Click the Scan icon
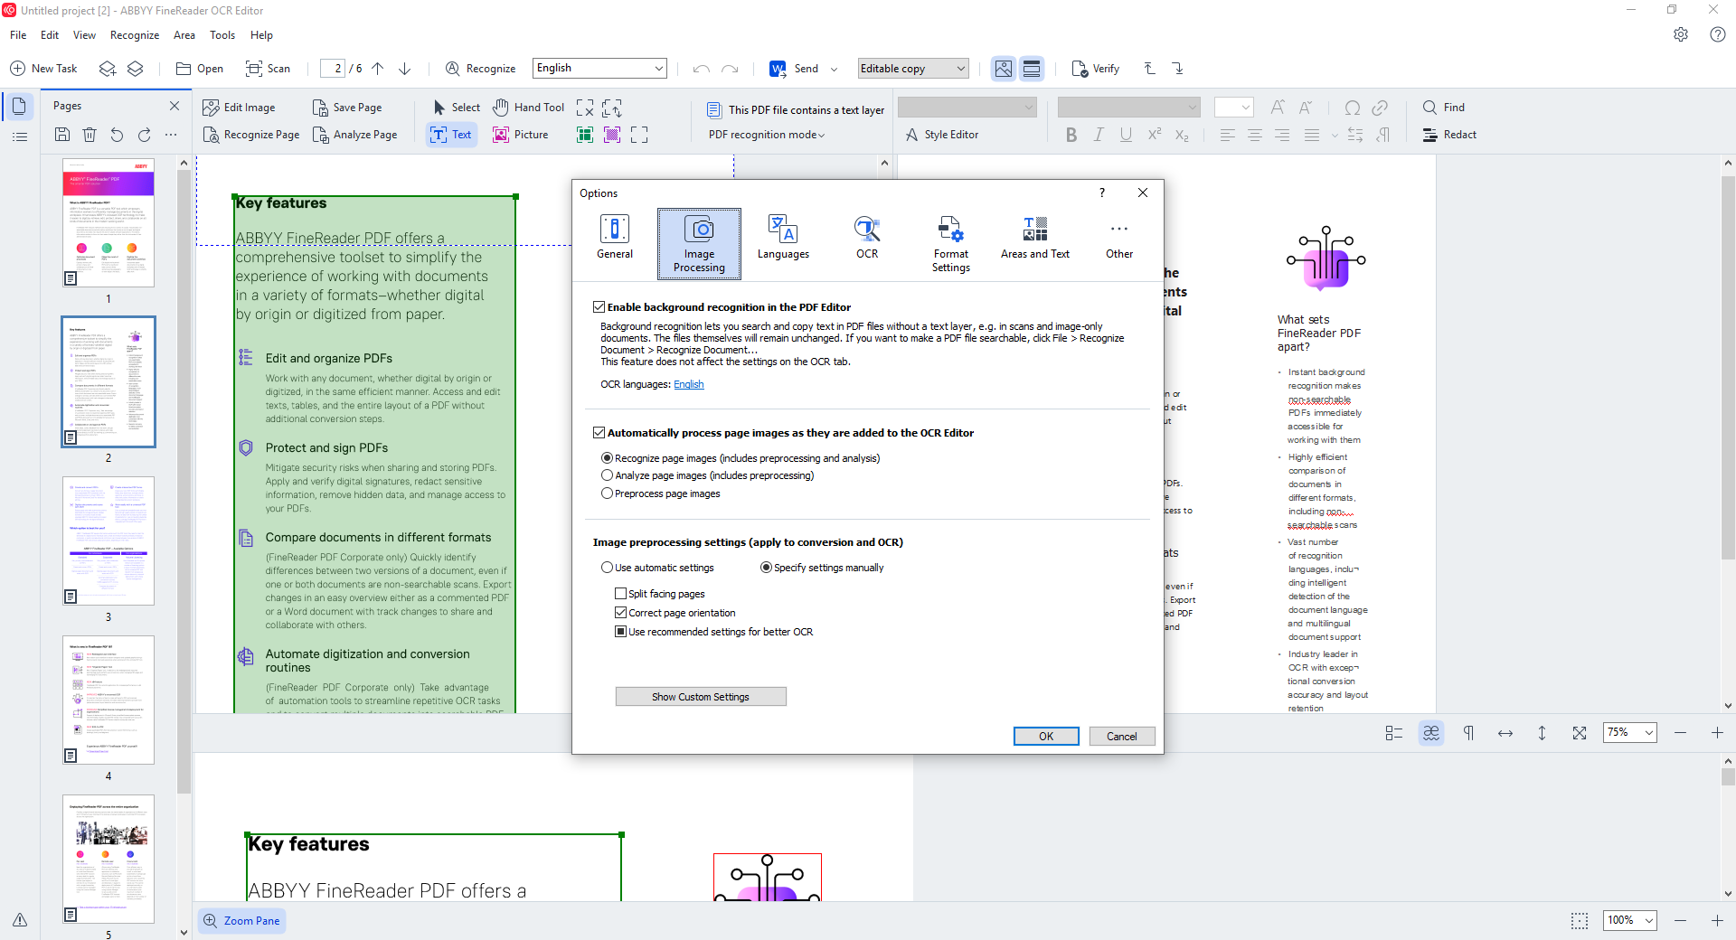Viewport: 1736px width, 940px height. click(x=254, y=69)
